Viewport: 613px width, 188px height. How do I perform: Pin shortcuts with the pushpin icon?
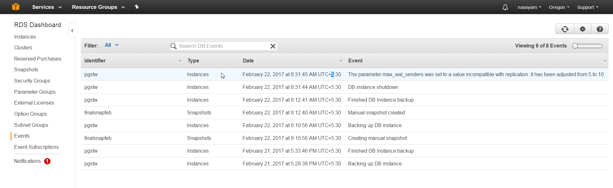tap(137, 7)
